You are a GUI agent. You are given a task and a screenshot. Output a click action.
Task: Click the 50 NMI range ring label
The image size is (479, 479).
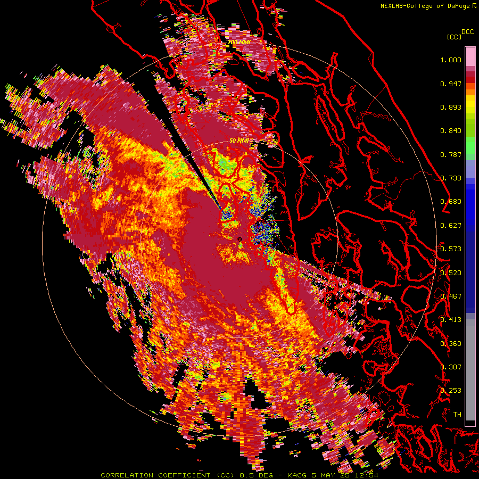[239, 141]
